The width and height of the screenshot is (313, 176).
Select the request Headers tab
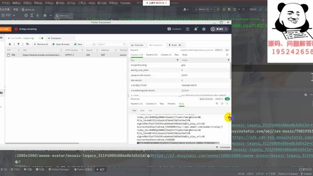[x=137, y=55]
